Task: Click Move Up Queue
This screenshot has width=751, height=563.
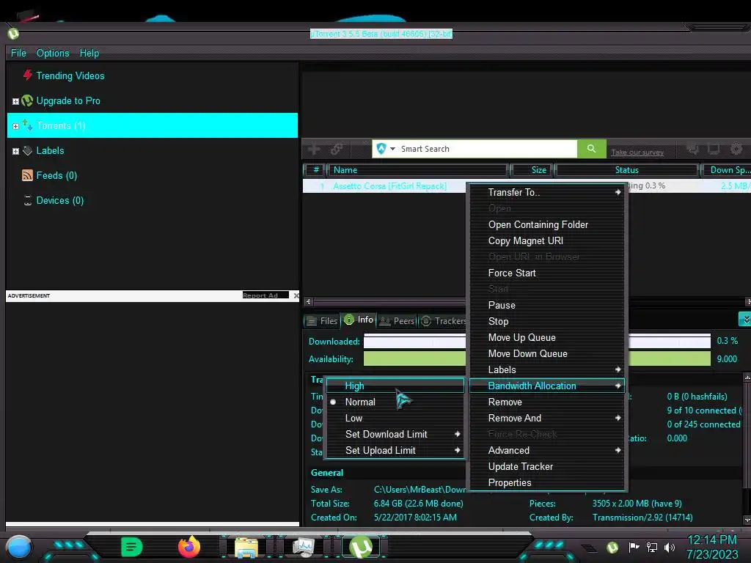Action: (547, 337)
